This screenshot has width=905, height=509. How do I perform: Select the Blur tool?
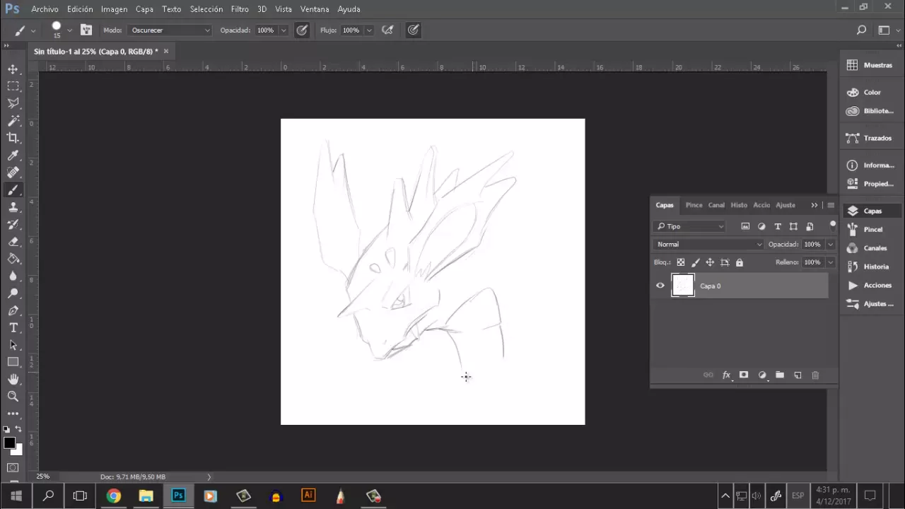(13, 276)
